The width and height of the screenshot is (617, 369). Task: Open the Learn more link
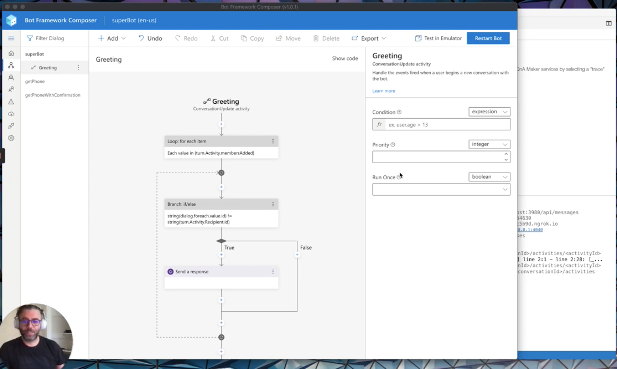pos(384,91)
